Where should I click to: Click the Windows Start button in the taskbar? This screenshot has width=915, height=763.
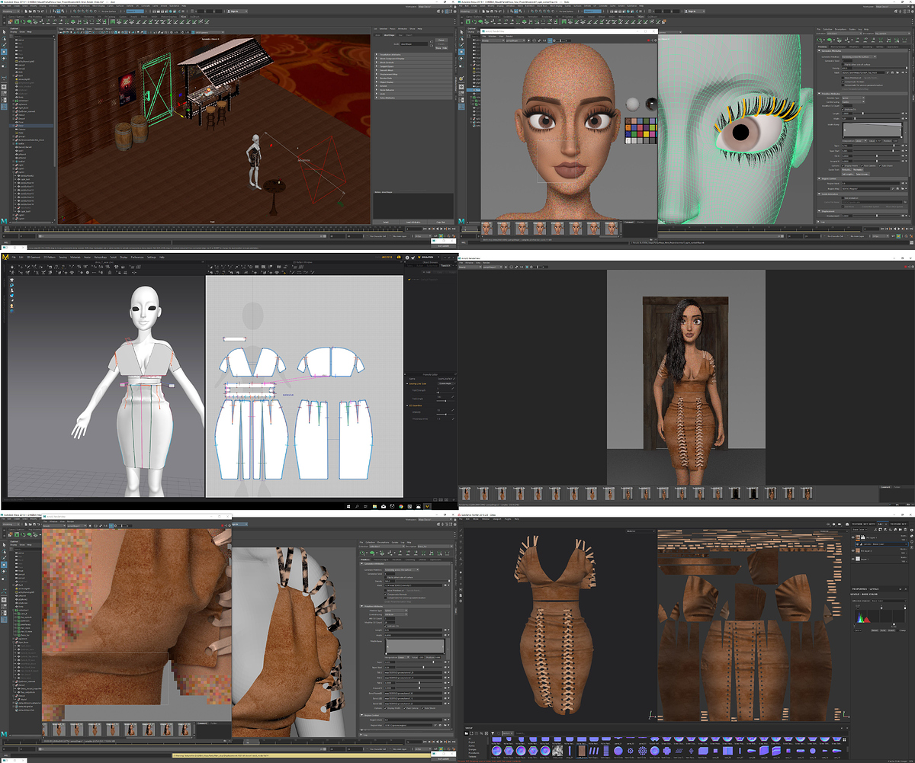(348, 506)
